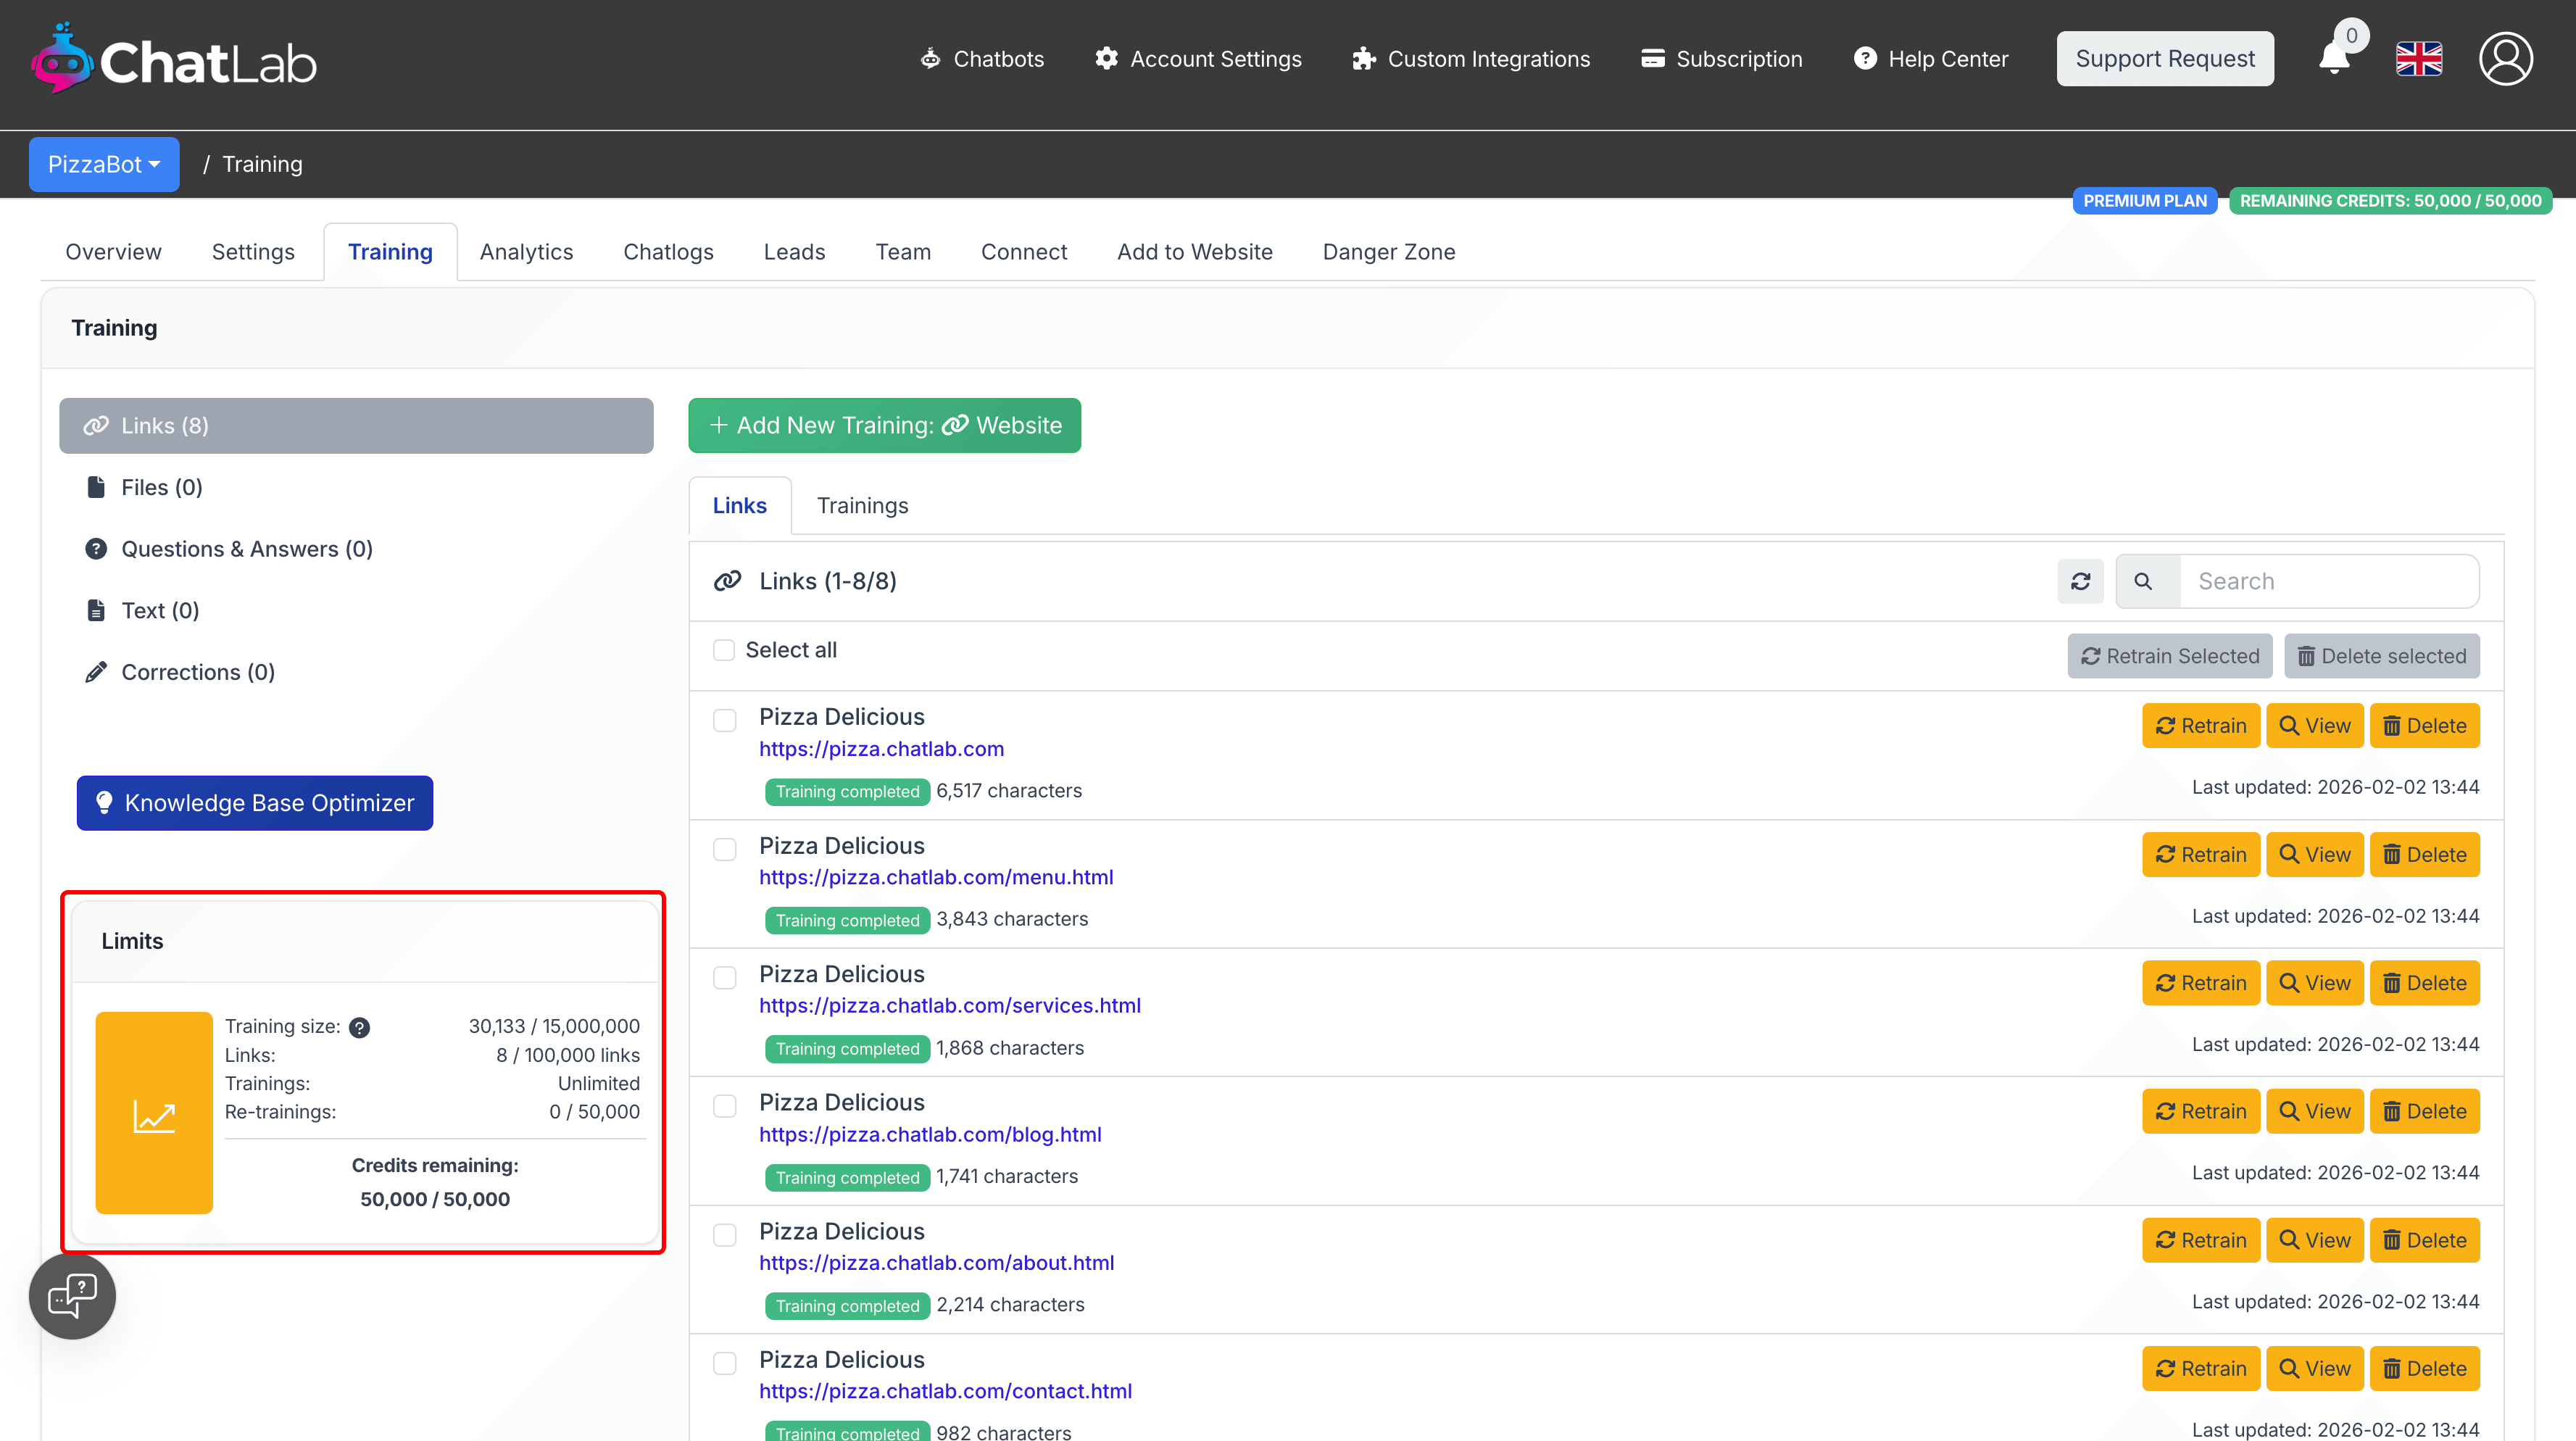
Task: Click the search magnifier icon button
Action: (2143, 581)
